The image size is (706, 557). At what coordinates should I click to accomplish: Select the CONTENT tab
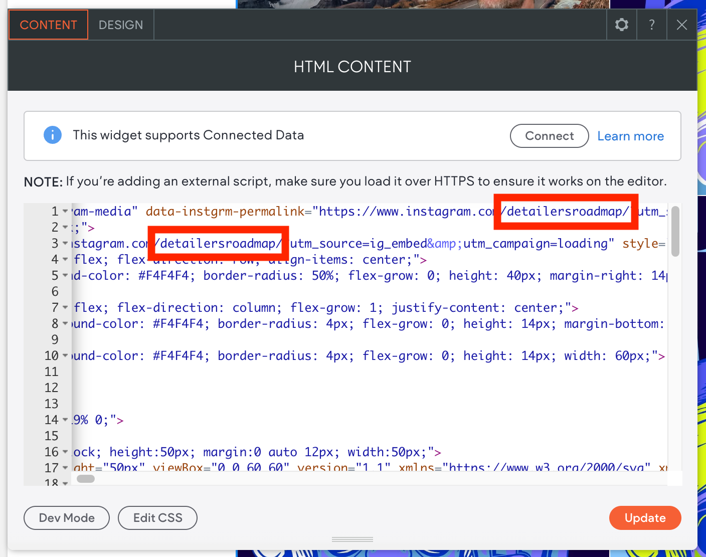point(48,25)
